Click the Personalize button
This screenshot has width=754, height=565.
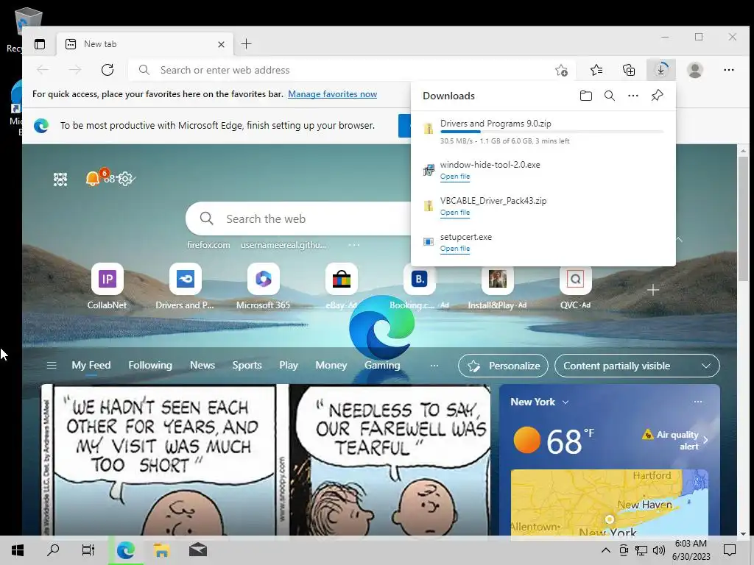[503, 366]
